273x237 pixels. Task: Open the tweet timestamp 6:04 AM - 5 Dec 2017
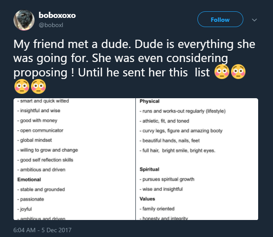(42, 230)
